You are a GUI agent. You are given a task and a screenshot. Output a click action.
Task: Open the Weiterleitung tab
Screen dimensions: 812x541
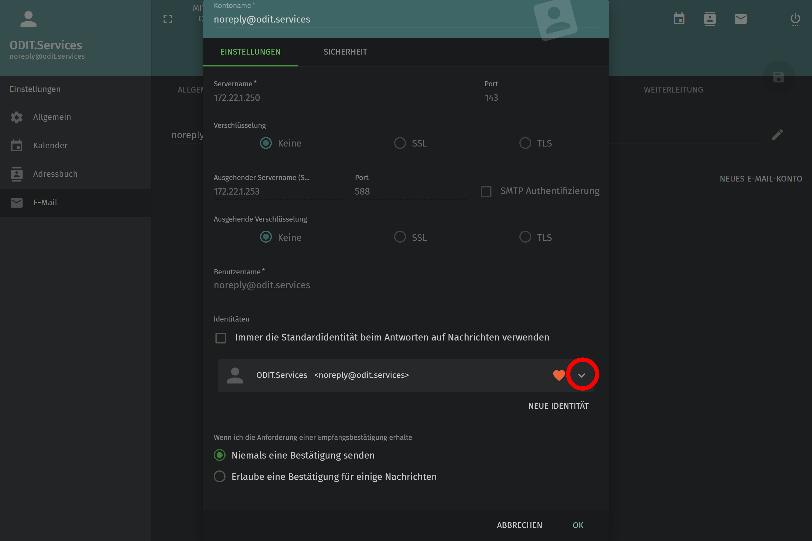tap(673, 90)
